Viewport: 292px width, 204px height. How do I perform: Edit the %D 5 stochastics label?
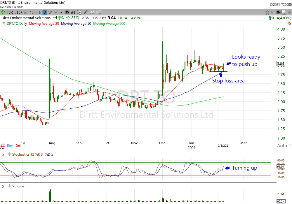point(49,154)
